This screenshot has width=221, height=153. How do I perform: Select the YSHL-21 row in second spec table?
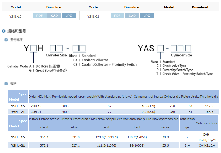(113, 145)
